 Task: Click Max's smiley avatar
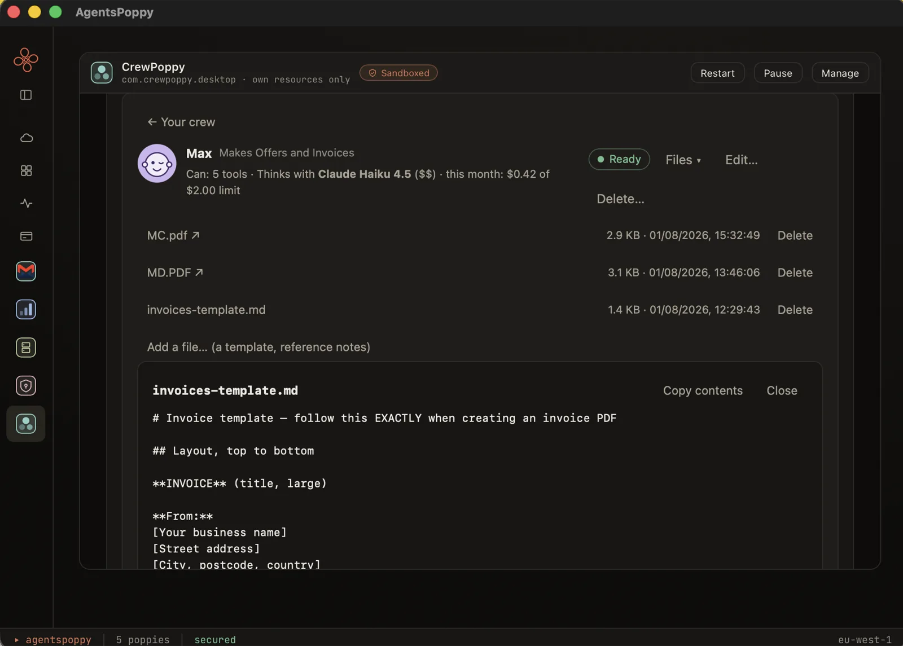pos(157,164)
